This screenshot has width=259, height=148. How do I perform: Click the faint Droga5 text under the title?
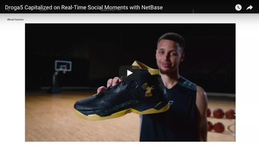[43, 10]
